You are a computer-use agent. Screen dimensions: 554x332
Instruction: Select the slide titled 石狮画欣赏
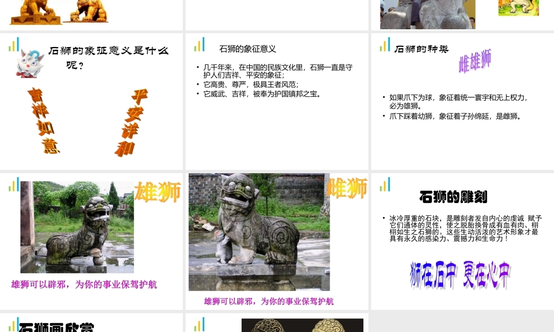(91, 323)
